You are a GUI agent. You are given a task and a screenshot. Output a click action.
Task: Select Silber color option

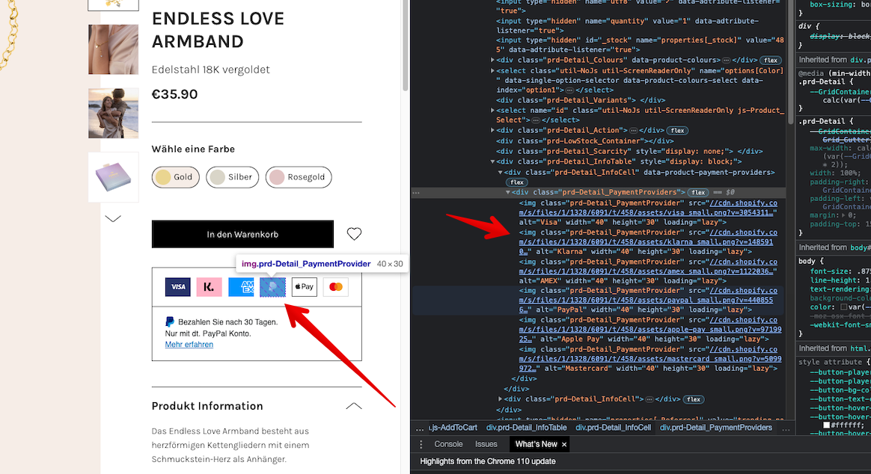tap(232, 177)
